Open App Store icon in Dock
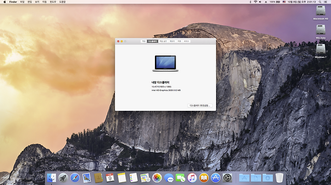Viewport: 331px width, 185px height. [x=216, y=178]
